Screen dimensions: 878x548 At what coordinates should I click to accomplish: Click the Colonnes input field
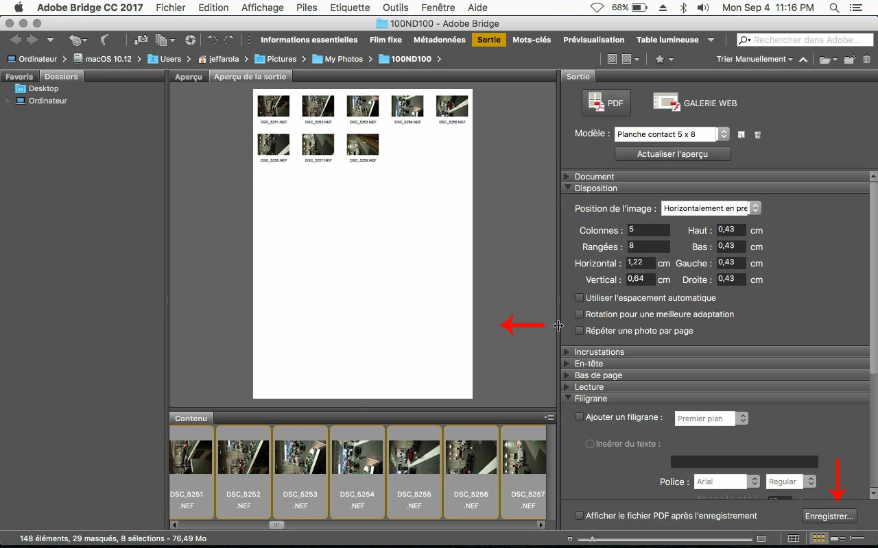point(648,230)
